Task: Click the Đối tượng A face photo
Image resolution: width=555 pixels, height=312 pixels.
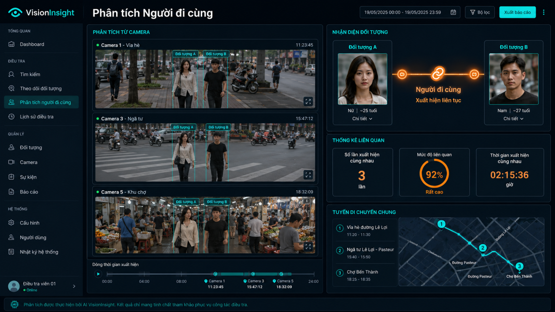Action: coord(362,79)
